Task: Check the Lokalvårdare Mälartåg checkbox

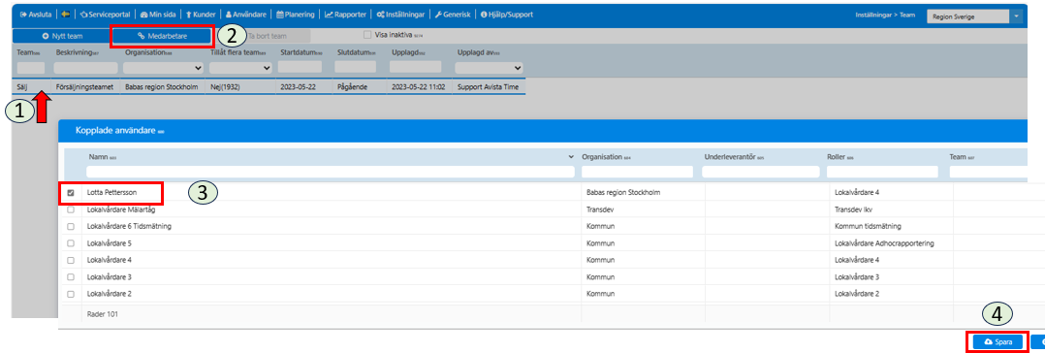Action: (71, 209)
